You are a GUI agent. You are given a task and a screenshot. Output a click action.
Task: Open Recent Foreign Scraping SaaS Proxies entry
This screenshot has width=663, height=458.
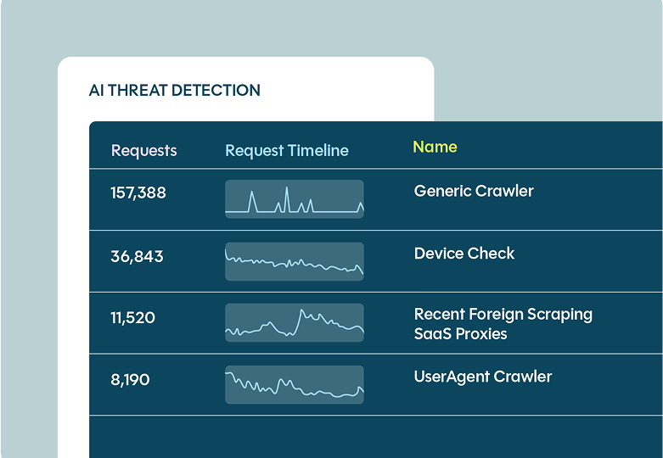click(503, 324)
